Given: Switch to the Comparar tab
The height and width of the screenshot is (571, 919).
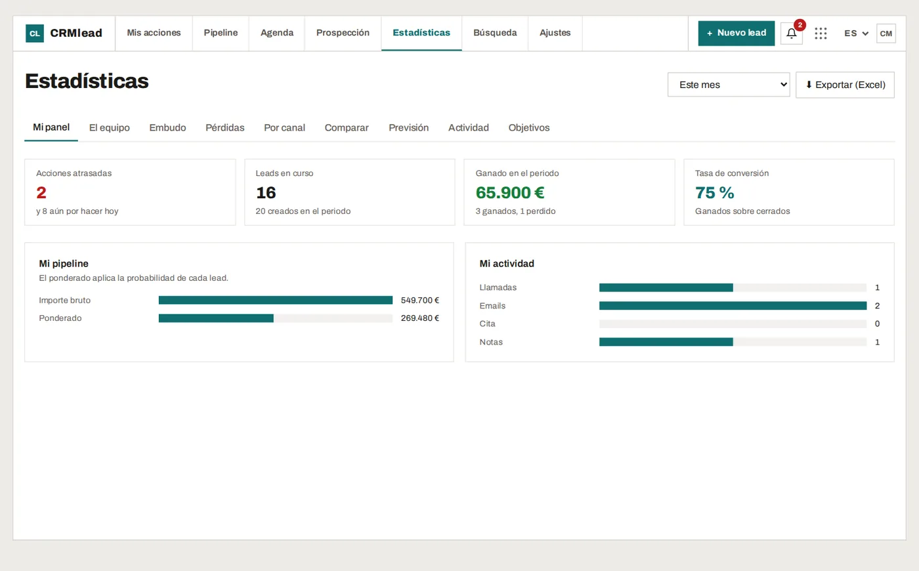Looking at the screenshot, I should tap(347, 128).
